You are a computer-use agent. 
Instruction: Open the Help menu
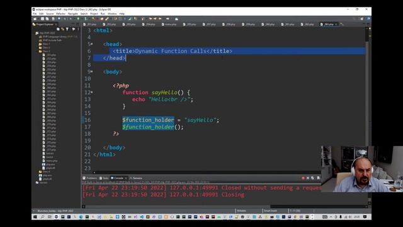[122, 14]
